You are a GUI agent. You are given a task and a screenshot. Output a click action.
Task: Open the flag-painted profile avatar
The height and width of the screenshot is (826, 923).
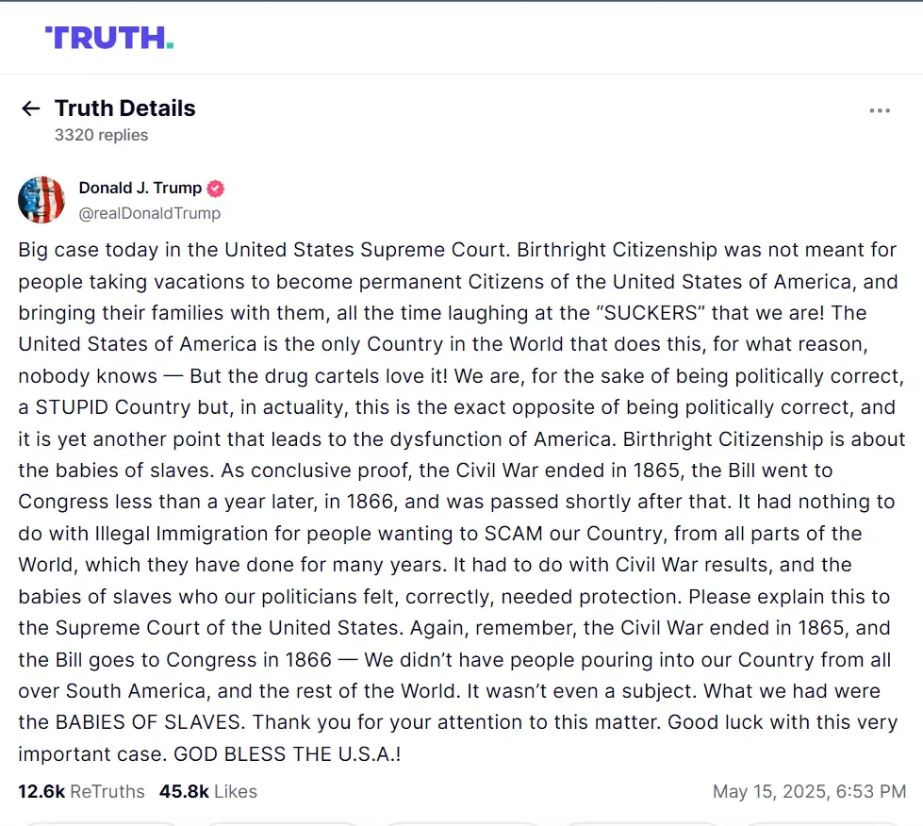(41, 200)
